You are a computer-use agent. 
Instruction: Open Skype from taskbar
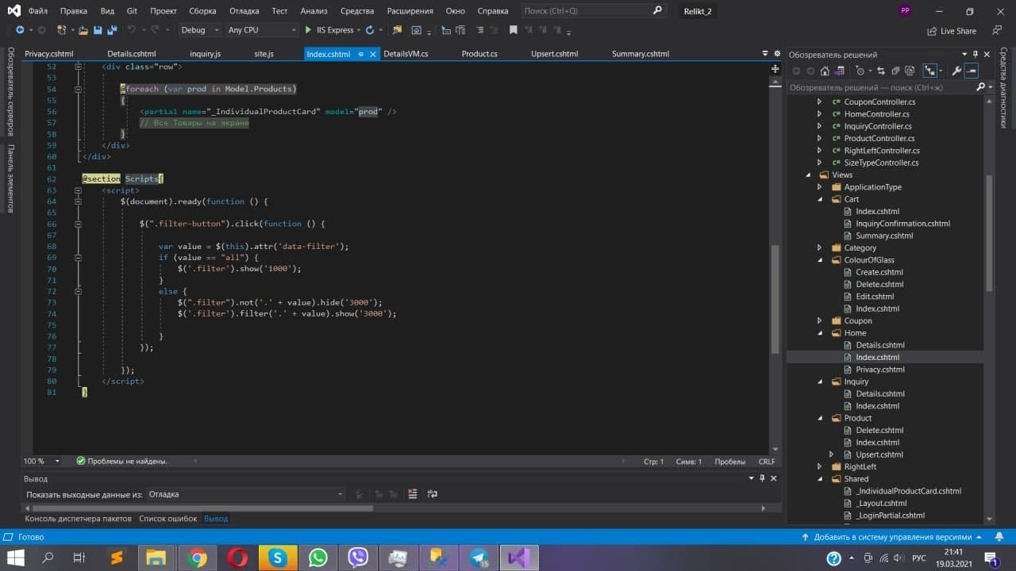point(278,558)
